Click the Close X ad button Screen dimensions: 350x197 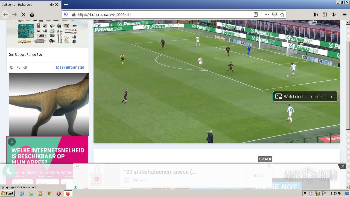(x=265, y=159)
